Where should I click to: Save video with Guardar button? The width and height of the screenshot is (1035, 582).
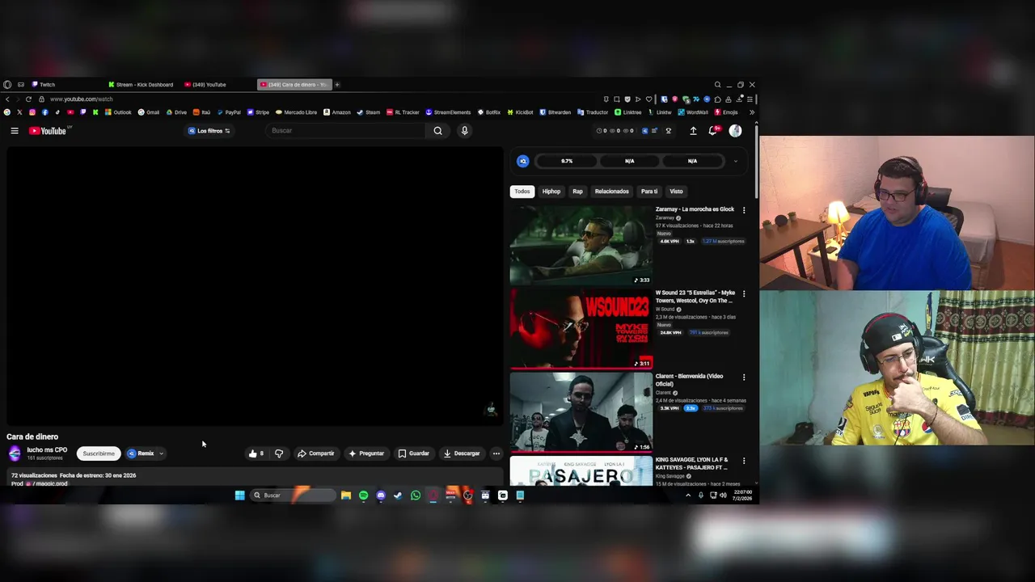coord(413,453)
